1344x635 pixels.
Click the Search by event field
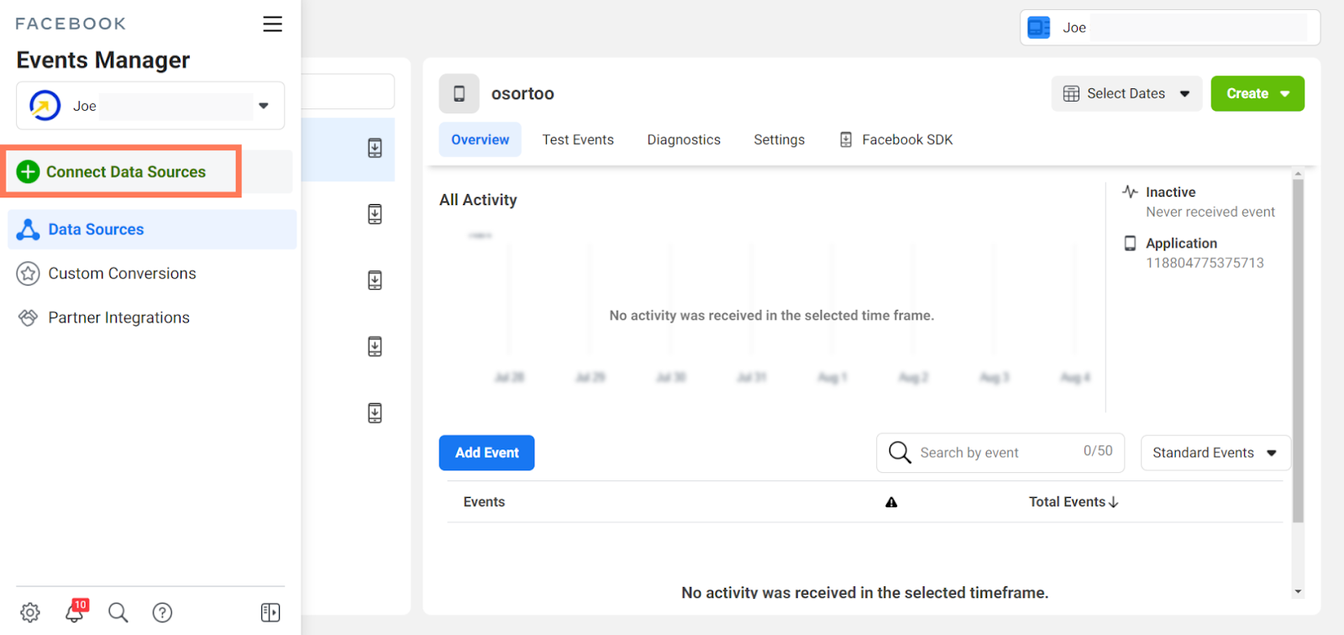coord(991,453)
